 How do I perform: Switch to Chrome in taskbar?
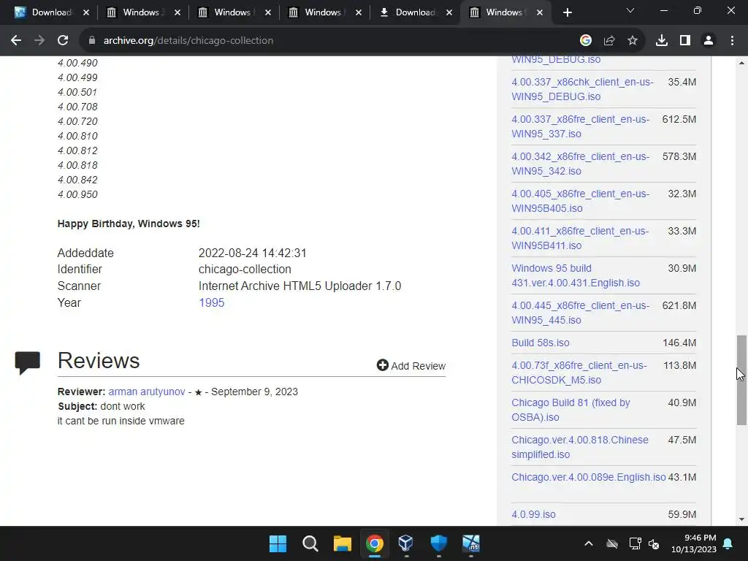(375, 543)
